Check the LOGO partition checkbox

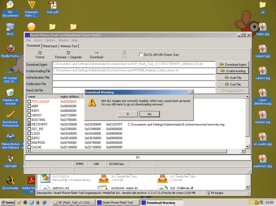coord(29,133)
